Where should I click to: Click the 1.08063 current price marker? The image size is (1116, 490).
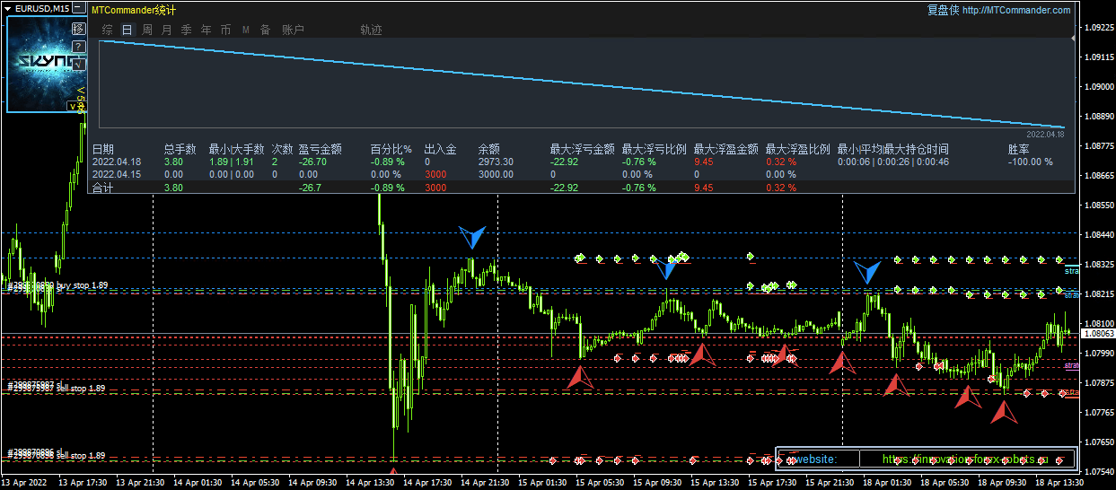(1098, 333)
